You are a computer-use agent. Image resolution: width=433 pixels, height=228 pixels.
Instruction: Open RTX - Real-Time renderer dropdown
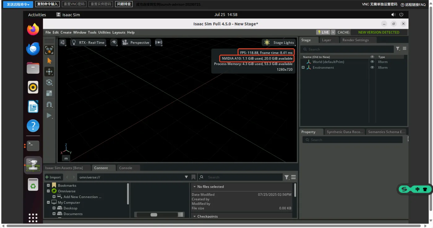tap(88, 42)
